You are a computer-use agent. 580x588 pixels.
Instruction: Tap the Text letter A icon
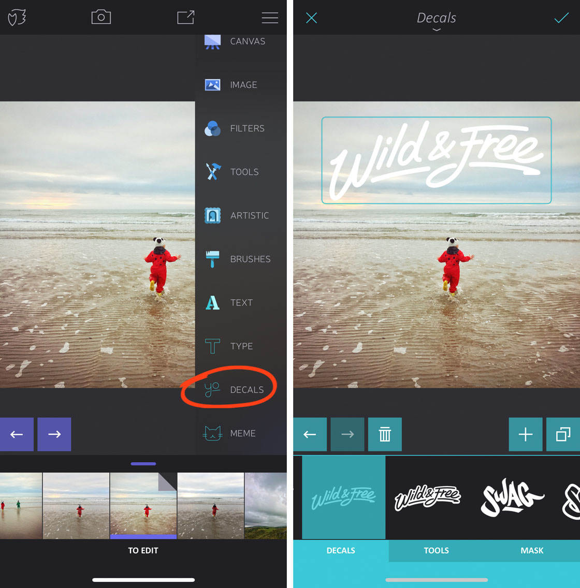click(x=212, y=302)
